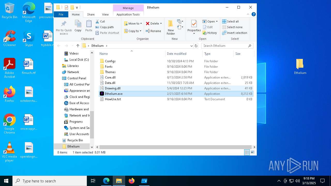Open the Copy to dropdown
331x186 pixels.
click(133, 31)
